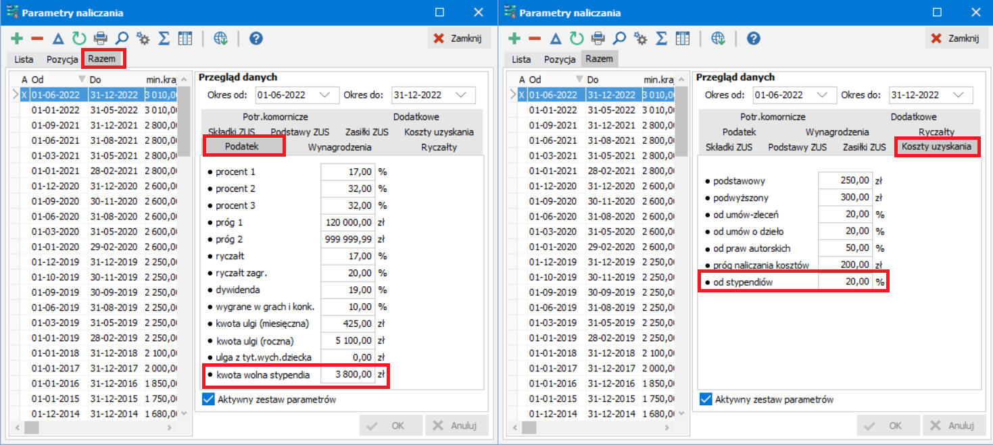Screen dimensions: 993x445
Task: Switch to the Lista tab in left window
Action: pos(24,59)
